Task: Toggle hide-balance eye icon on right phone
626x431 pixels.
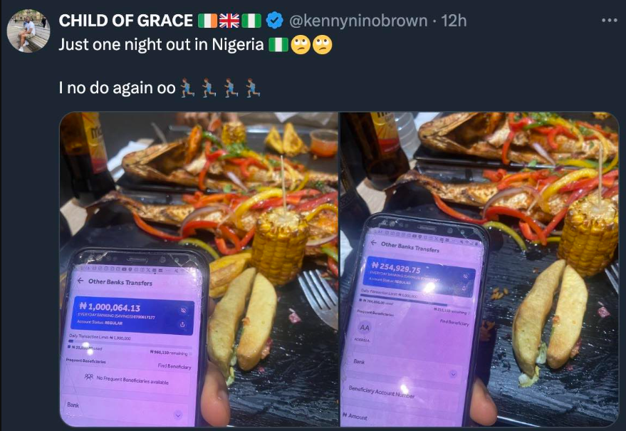Action: 465,276
